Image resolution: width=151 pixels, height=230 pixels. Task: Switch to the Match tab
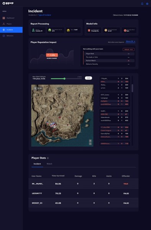tap(49, 164)
